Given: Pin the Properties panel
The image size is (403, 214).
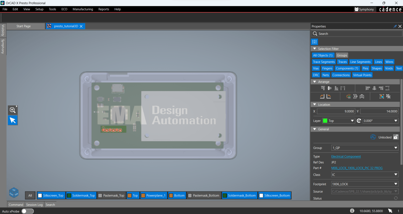Looking at the screenshot, I should (x=395, y=26).
